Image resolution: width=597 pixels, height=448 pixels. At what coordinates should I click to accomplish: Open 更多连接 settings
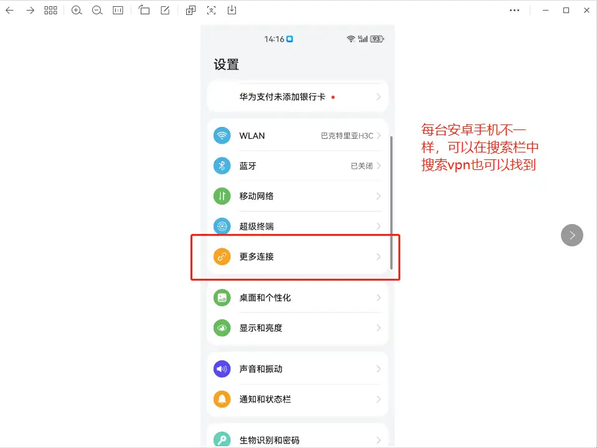click(298, 256)
